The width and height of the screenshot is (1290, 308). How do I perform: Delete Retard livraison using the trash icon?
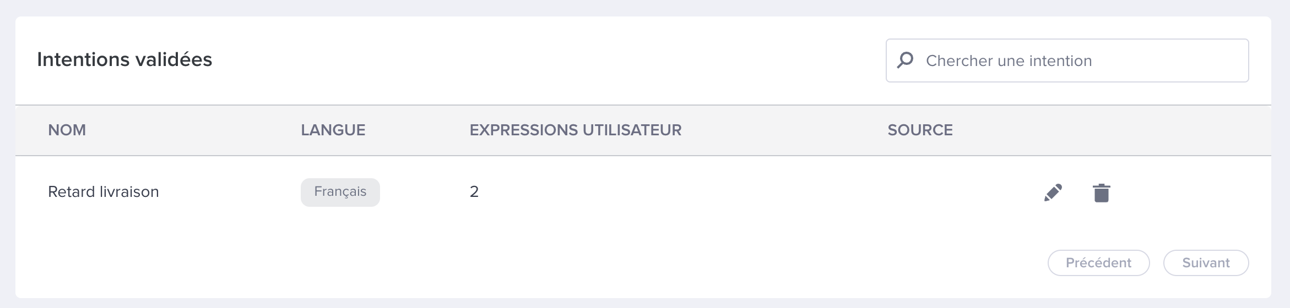pyautogui.click(x=1101, y=193)
